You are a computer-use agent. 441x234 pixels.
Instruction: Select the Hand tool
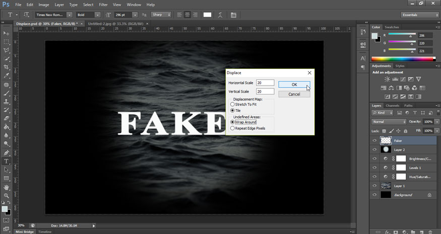pos(6,187)
